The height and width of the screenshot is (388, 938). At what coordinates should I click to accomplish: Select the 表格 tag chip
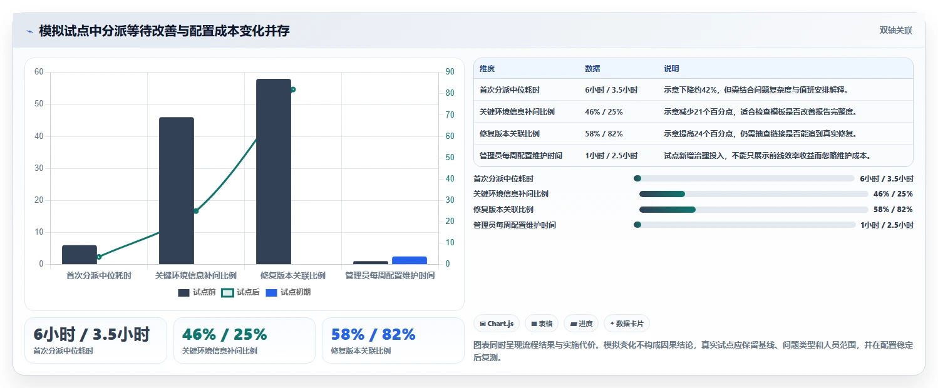point(542,324)
